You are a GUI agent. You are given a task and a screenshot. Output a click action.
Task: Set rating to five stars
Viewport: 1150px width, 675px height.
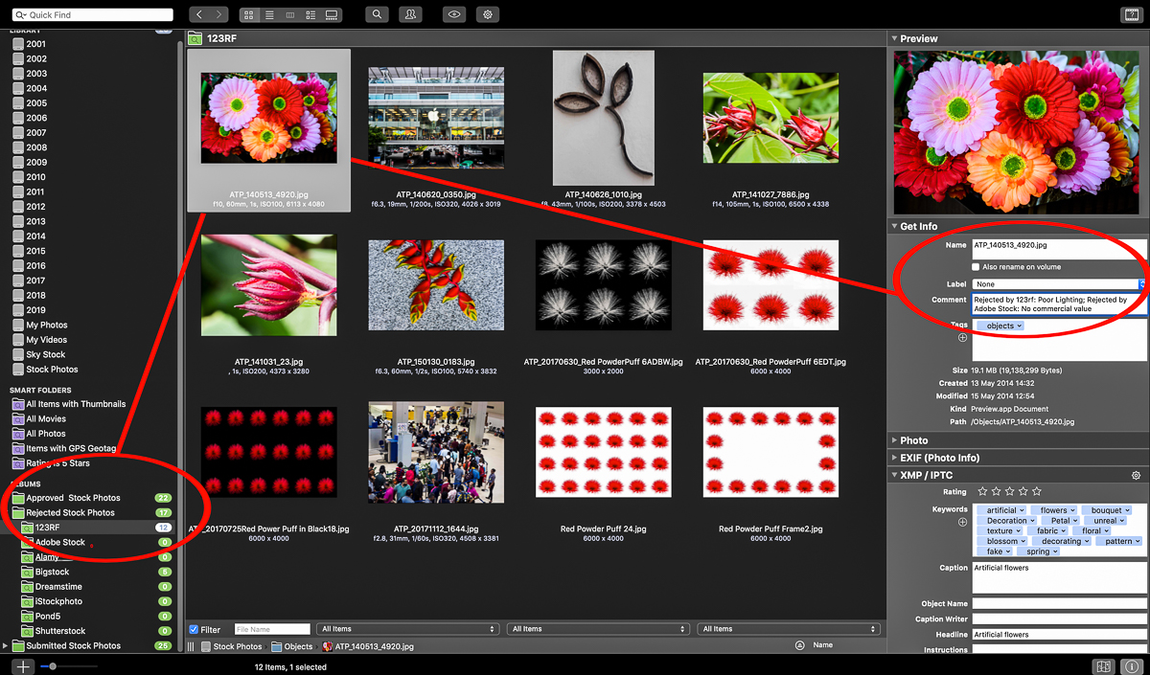(x=1036, y=492)
